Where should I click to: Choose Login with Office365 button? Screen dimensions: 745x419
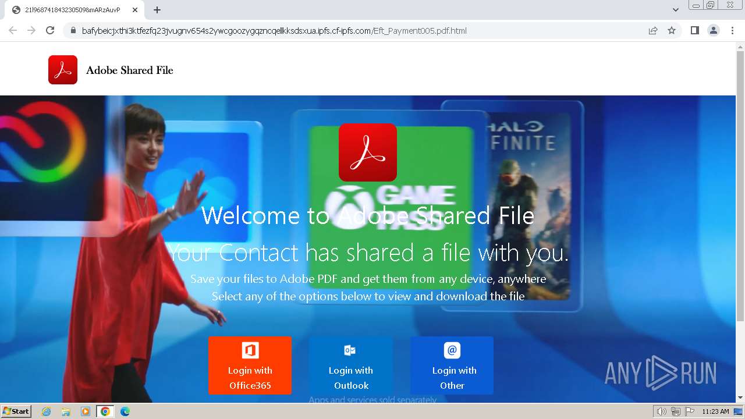point(250,365)
